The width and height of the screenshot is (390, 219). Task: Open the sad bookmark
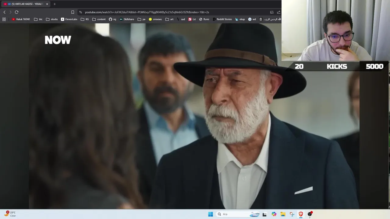(x=181, y=19)
